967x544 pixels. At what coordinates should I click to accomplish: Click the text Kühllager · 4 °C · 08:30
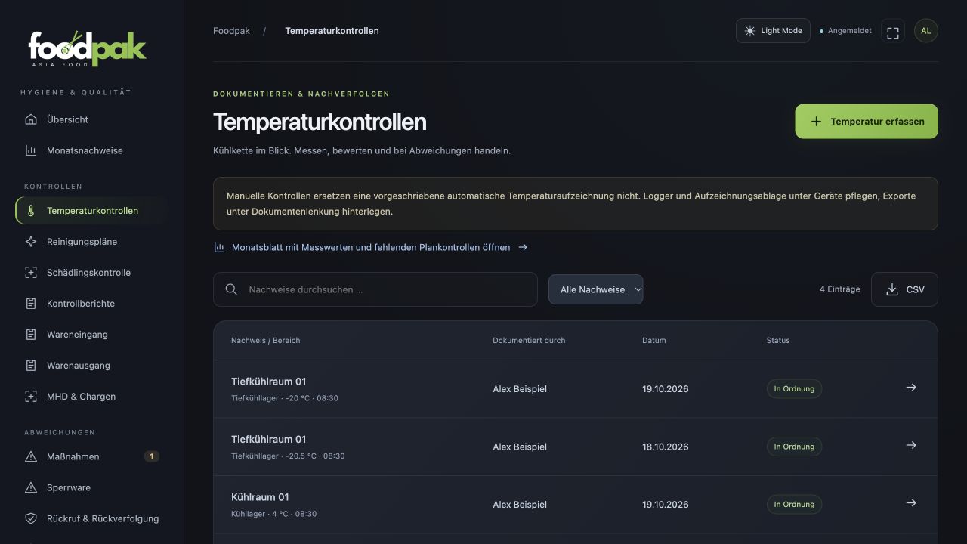(x=273, y=514)
